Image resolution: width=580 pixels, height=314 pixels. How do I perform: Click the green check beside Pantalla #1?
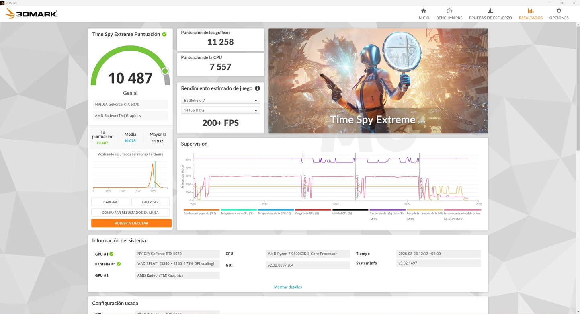(x=119, y=264)
